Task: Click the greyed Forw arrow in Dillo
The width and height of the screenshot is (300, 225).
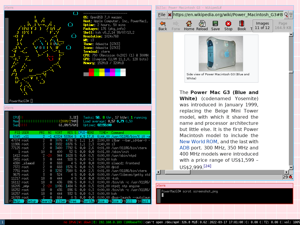Action: (176, 26)
